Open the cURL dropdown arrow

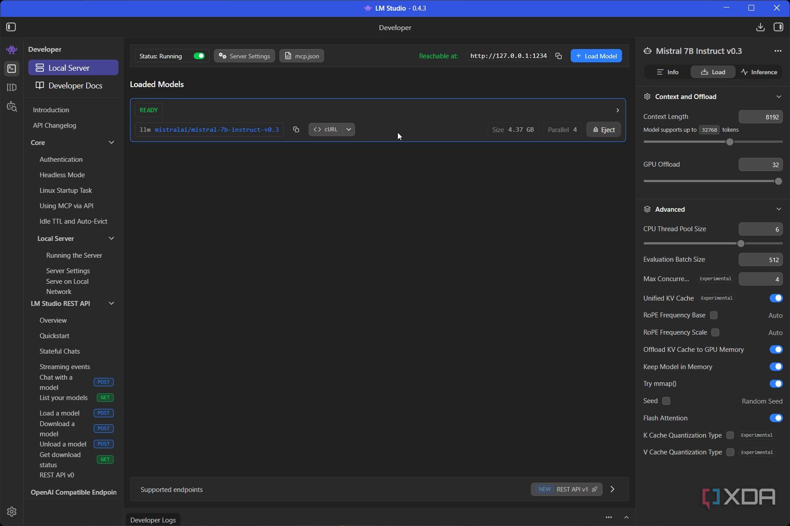click(349, 130)
